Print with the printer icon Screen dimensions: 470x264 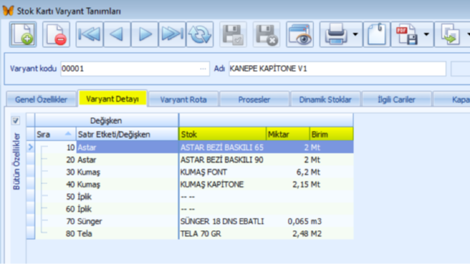pyautogui.click(x=335, y=34)
